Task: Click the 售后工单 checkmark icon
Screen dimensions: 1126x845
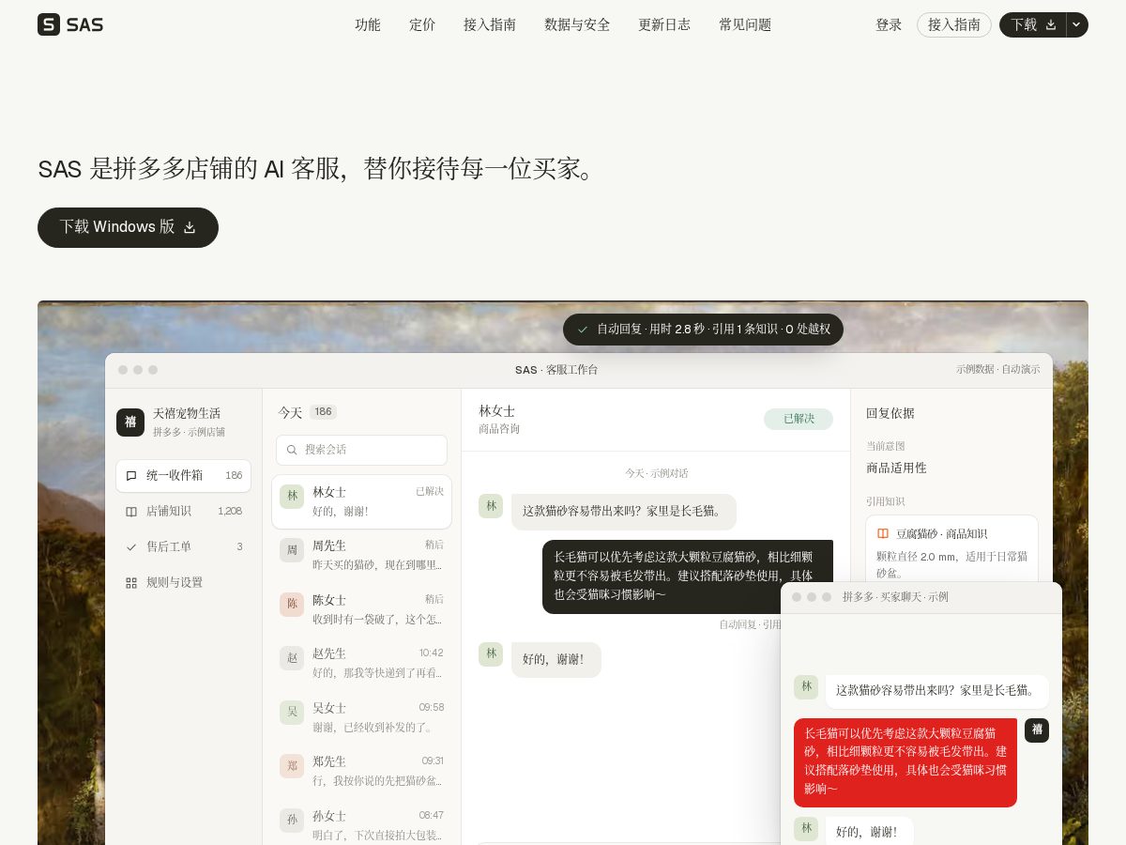Action: click(131, 546)
